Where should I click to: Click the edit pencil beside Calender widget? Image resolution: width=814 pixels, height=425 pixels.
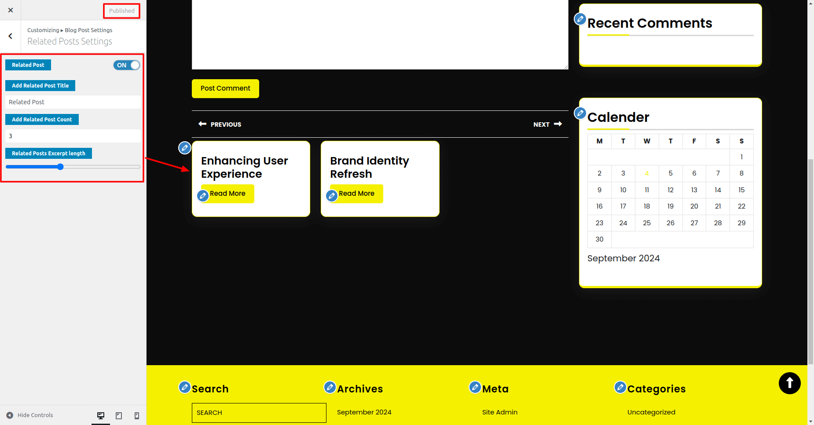pos(580,113)
